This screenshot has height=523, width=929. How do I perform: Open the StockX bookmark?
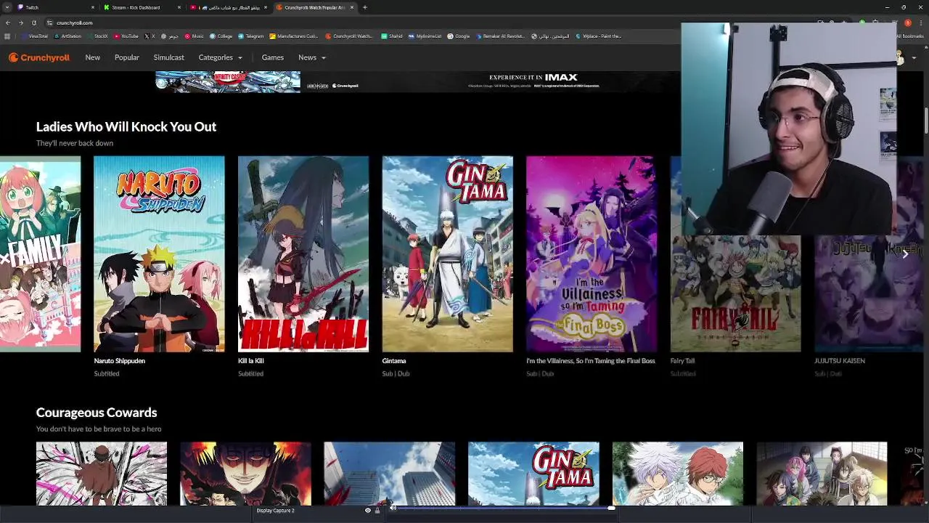point(98,36)
